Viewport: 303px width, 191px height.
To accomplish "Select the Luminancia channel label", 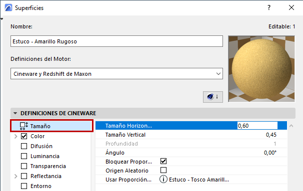I will (45, 156).
